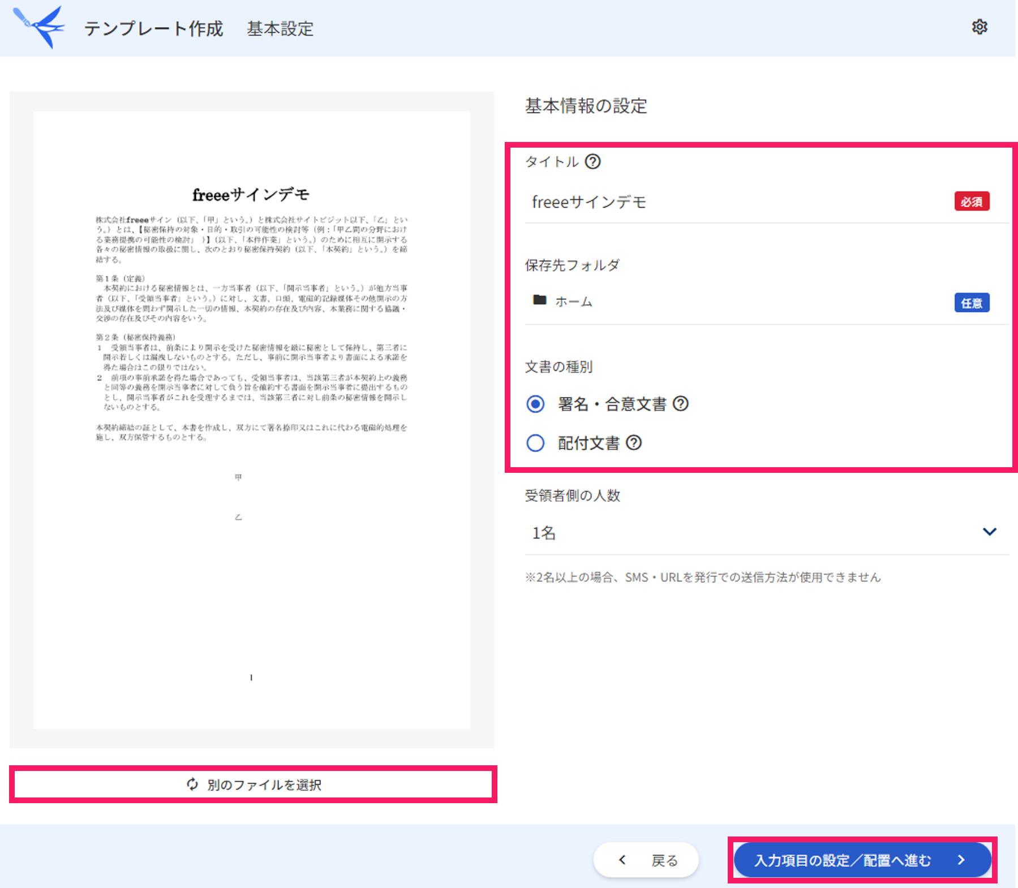Click the note about SMS・URL sending restrictions
Screen dimensions: 1018x888
point(703,577)
